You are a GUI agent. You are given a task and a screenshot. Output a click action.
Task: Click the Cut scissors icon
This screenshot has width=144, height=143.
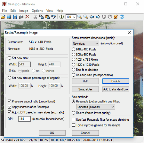point(35,17)
